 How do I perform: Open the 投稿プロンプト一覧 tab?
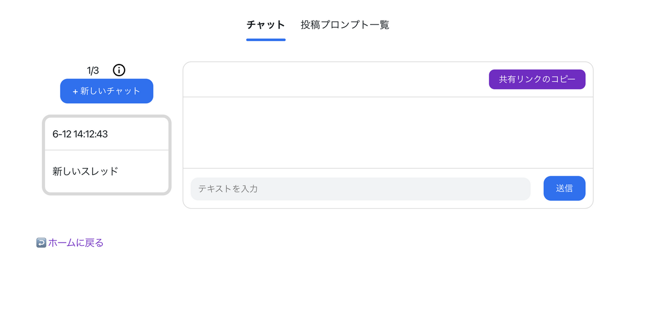coord(345,24)
